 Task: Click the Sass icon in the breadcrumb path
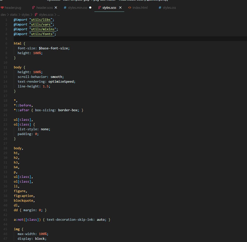pos(36,15)
